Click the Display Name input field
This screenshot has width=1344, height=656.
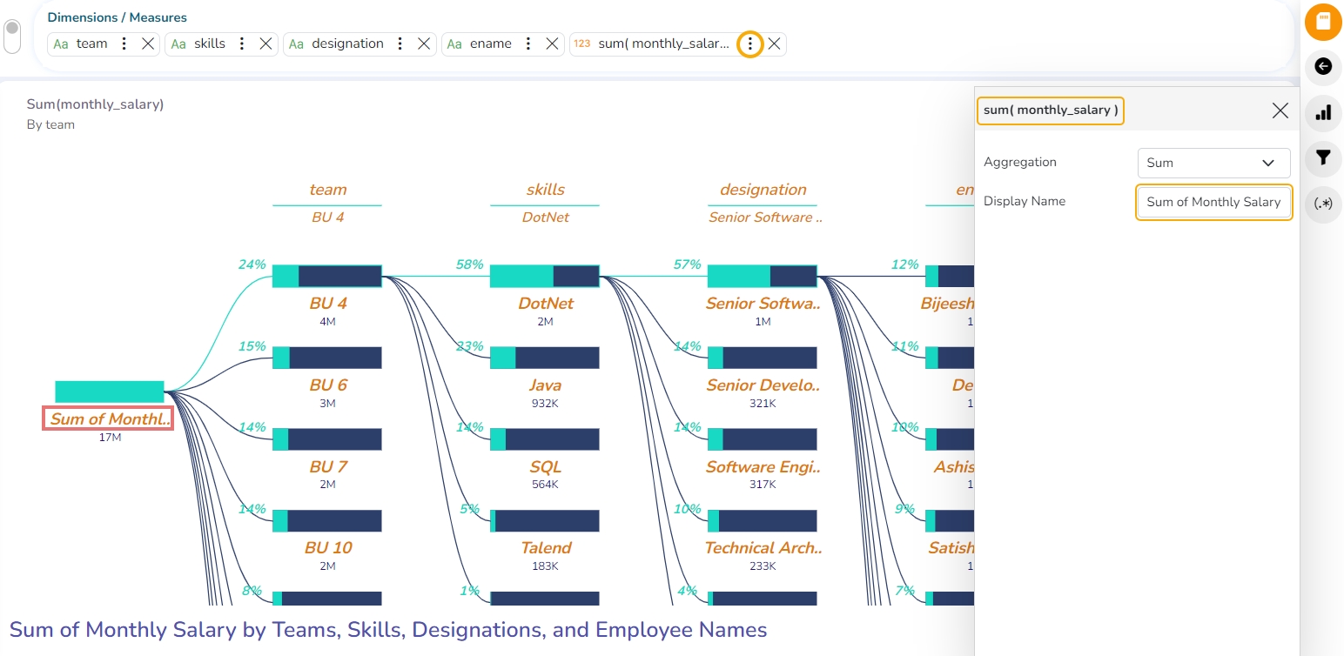click(x=1213, y=202)
